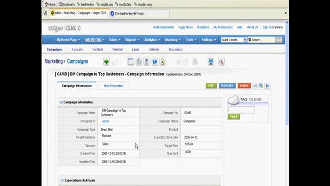
Task: Click the Completed campaign status value
Action: [189, 121]
